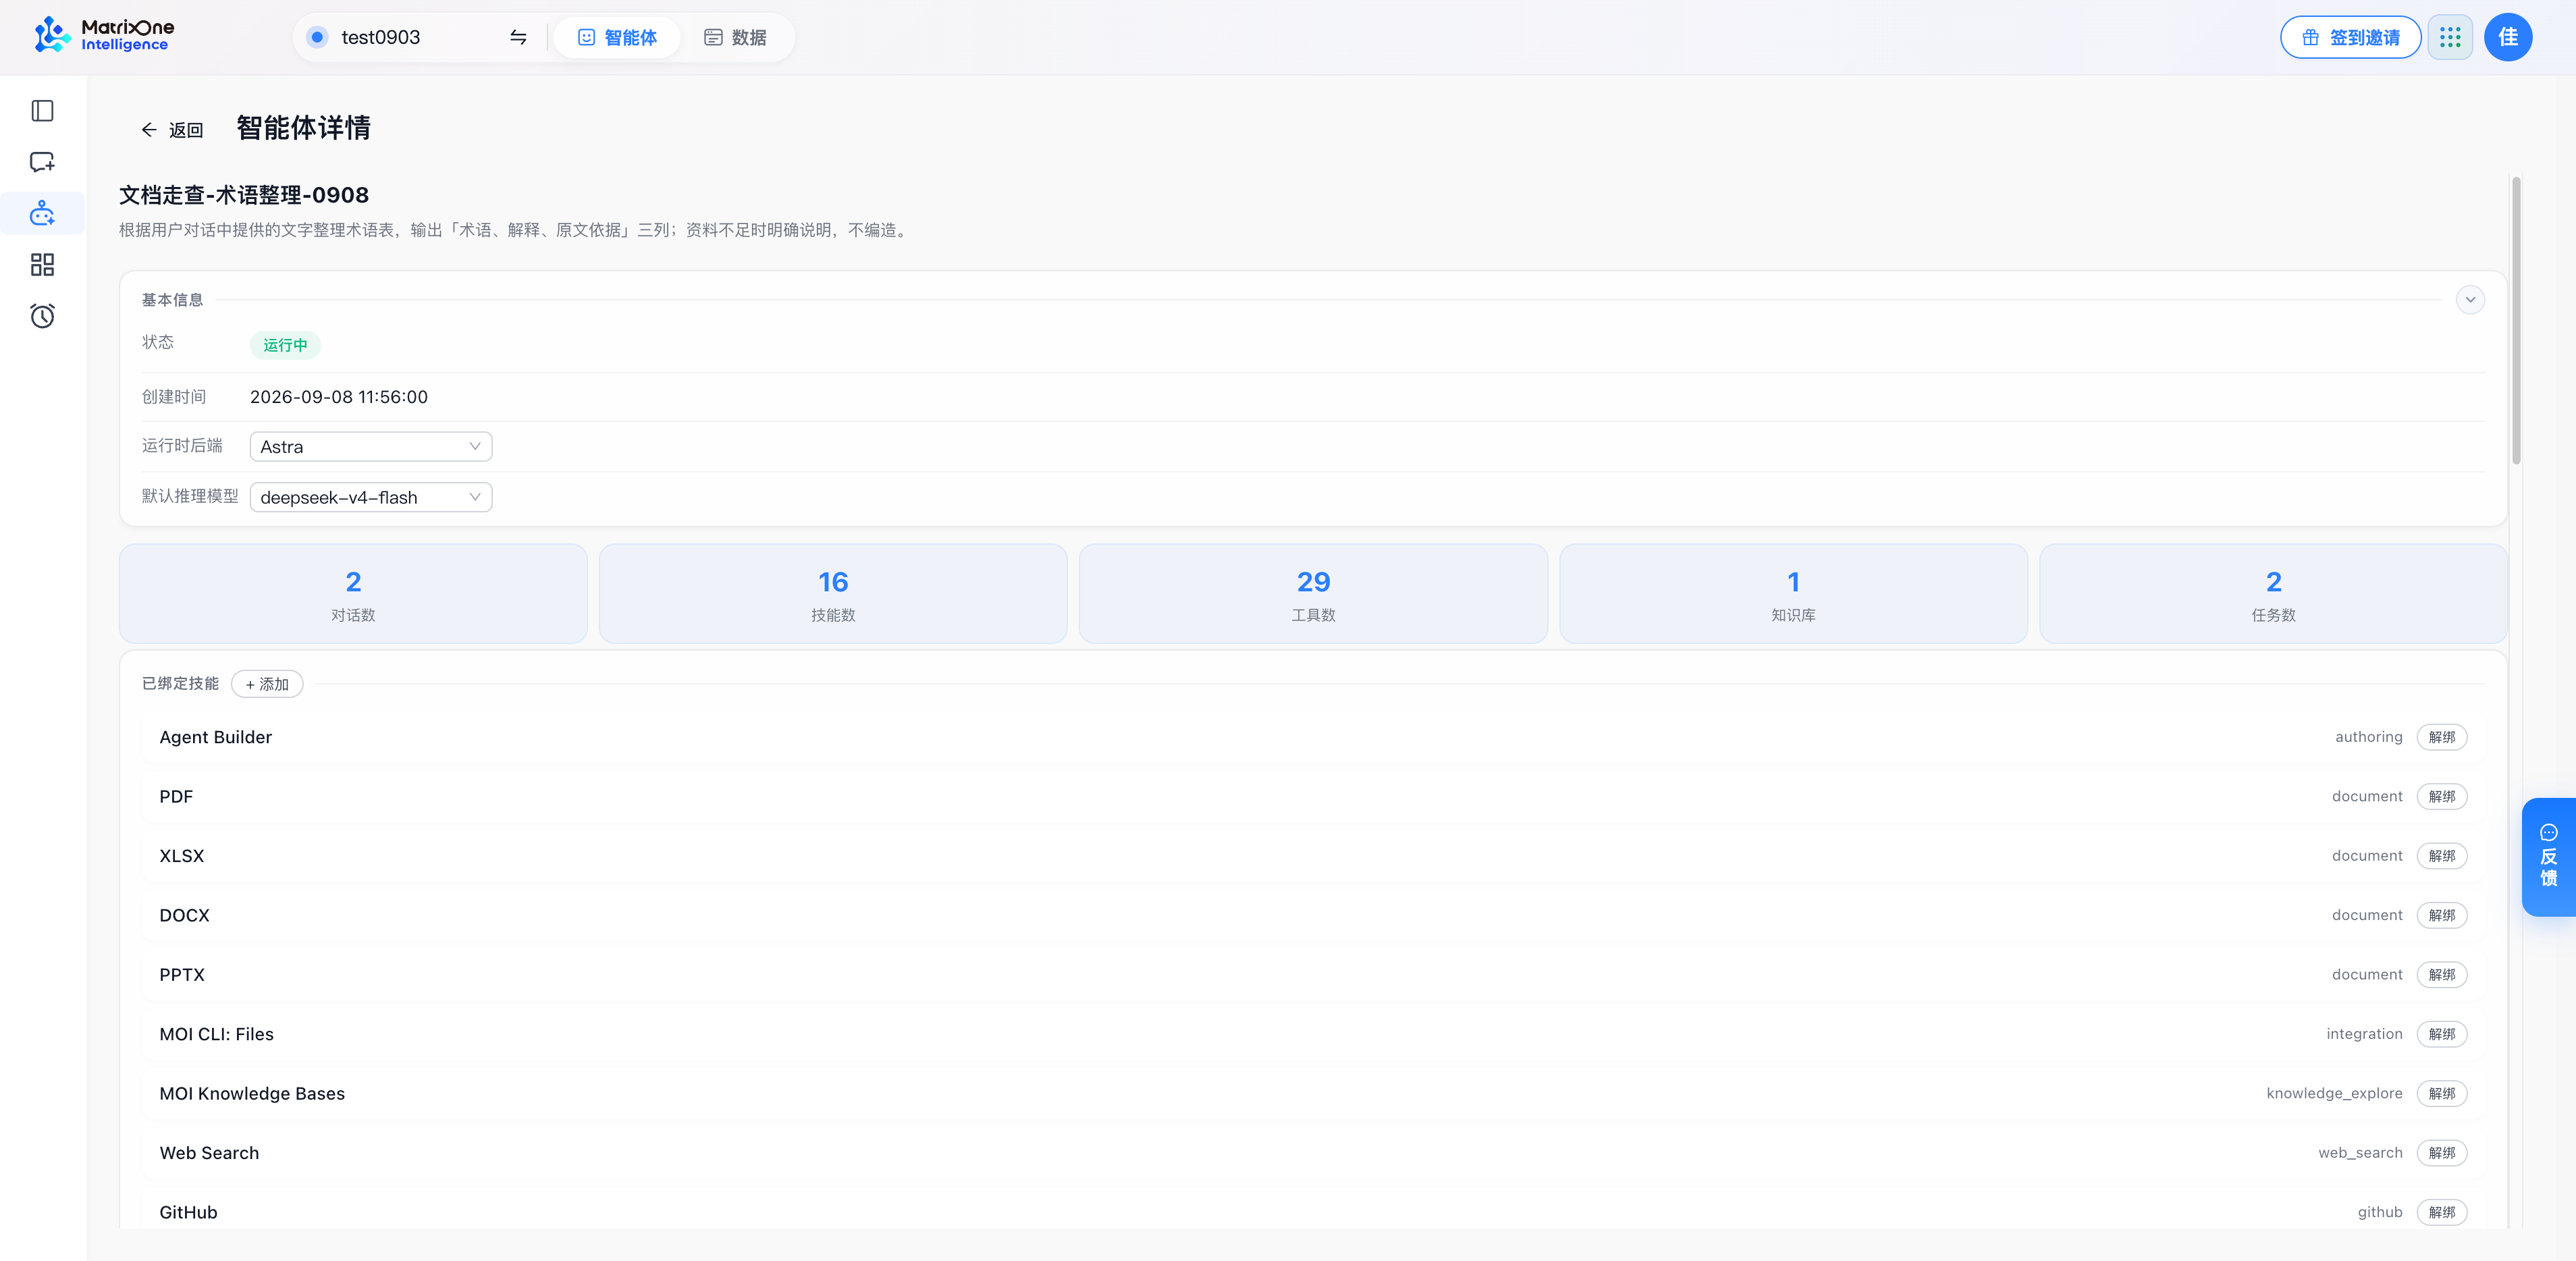
Task: Unbind the MOI CLI: Files skill
Action: pos(2442,1034)
